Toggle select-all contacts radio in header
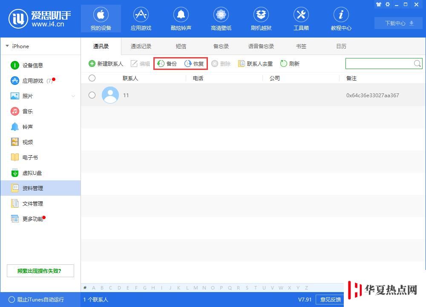The height and width of the screenshot is (307, 426). pyautogui.click(x=92, y=78)
